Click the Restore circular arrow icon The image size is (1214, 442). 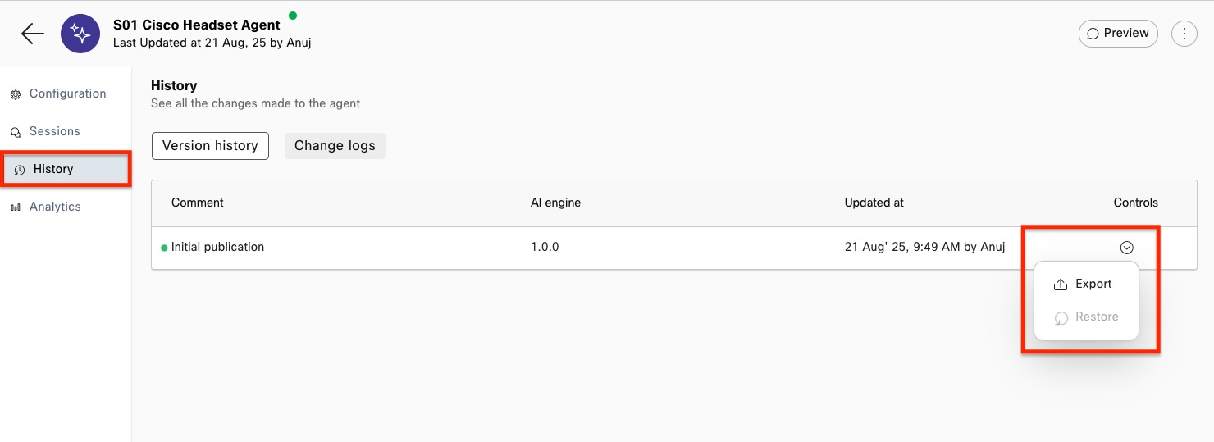coord(1061,318)
